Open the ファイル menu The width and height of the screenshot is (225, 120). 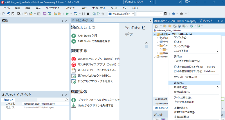(x=6, y=8)
